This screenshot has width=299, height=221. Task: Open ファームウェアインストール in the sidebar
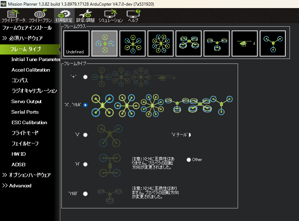coord(27,28)
